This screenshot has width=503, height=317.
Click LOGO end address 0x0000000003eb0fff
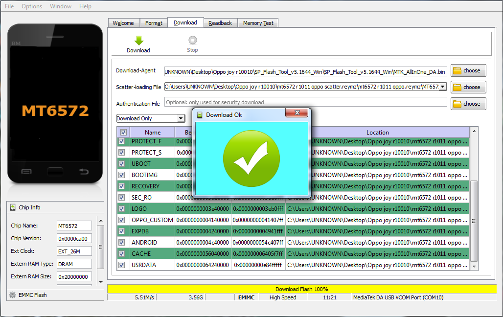click(x=258, y=208)
